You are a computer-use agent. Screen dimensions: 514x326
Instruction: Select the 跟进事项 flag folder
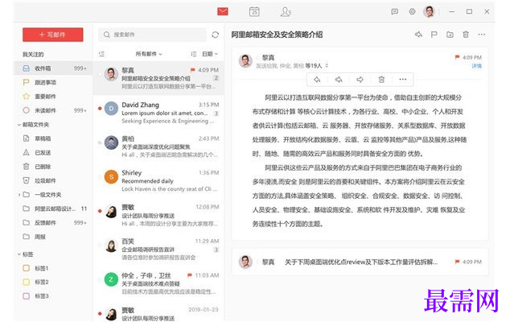tap(53, 82)
